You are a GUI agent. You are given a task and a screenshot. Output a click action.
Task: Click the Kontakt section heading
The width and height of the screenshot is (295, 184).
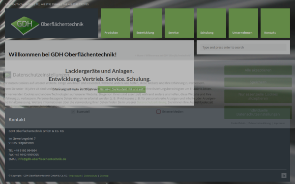click(17, 120)
